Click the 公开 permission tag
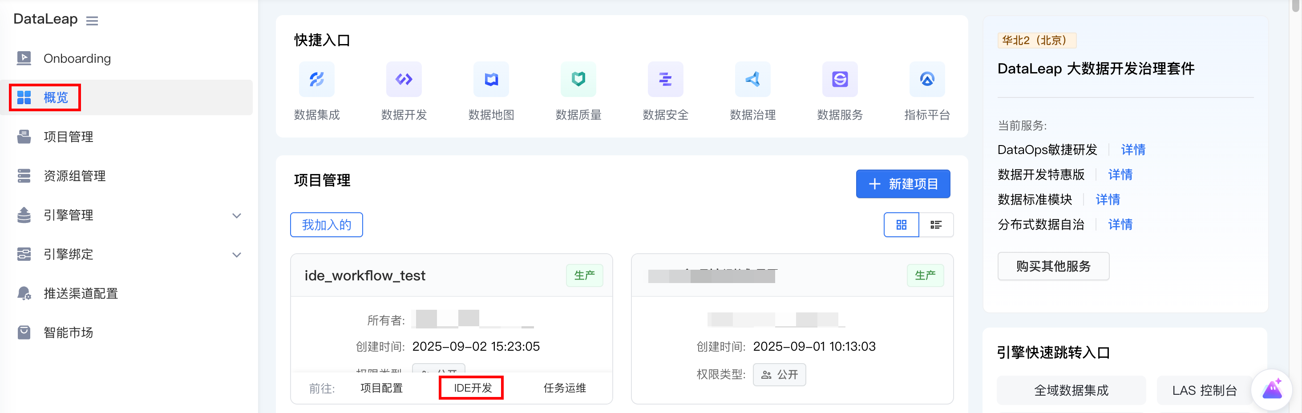The image size is (1302, 413). [x=780, y=375]
